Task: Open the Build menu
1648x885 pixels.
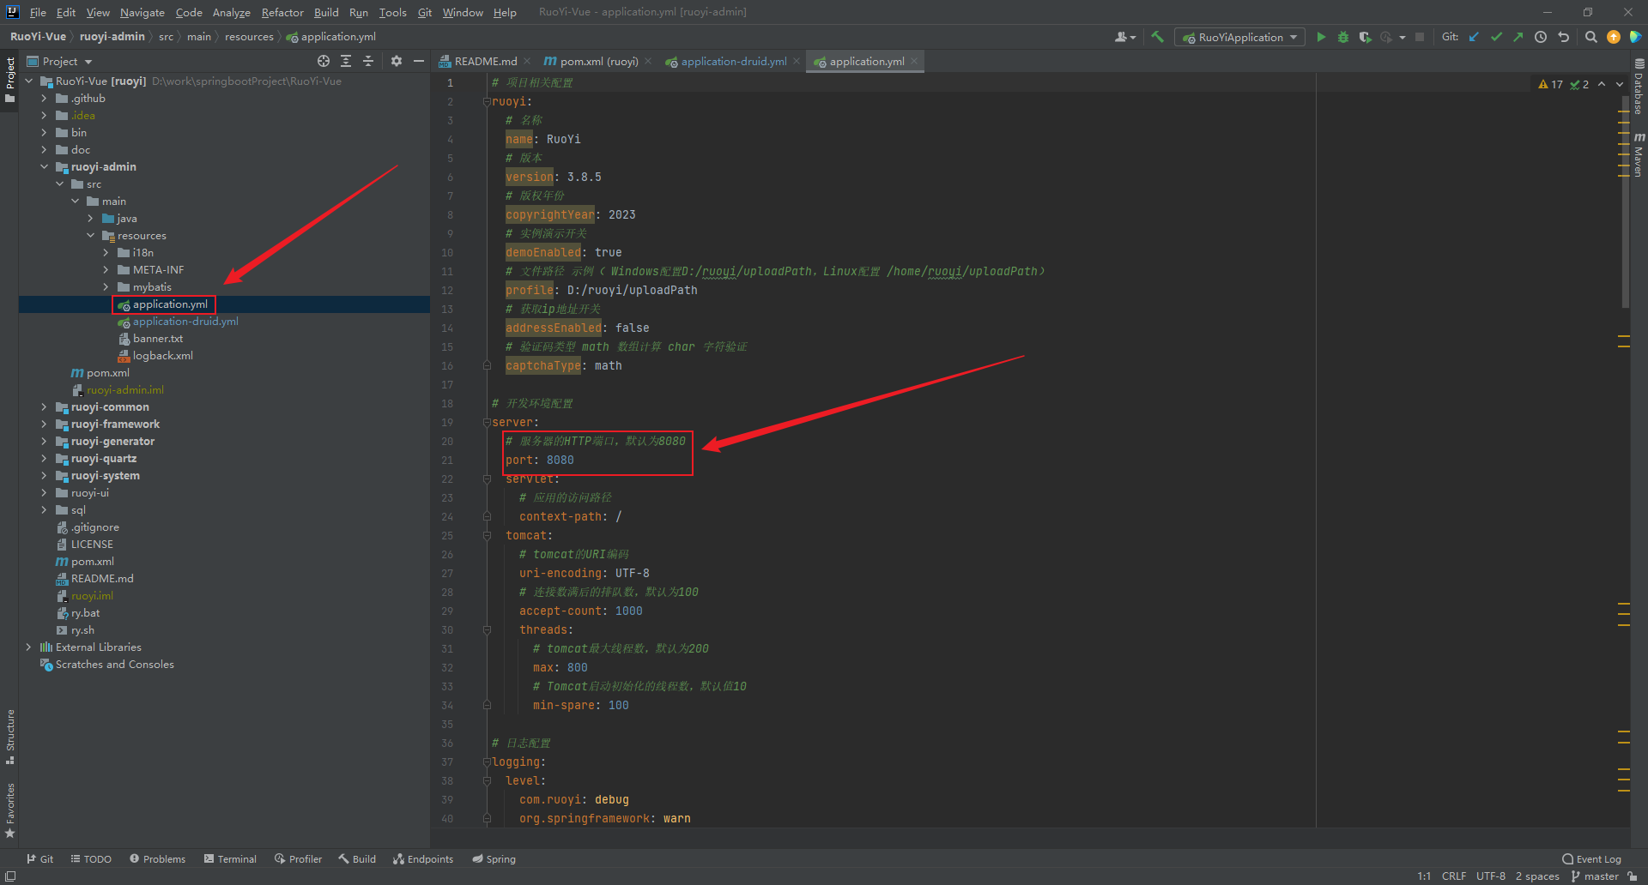Action: click(x=326, y=12)
